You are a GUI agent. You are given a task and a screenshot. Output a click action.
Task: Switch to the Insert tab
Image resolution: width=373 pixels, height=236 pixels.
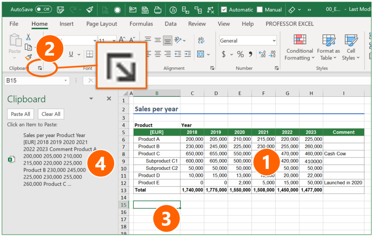click(66, 24)
